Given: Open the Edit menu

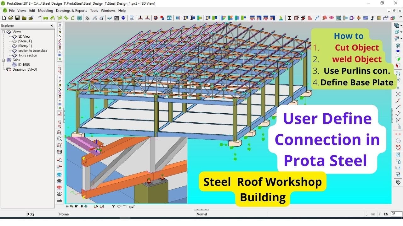Looking at the screenshot, I should (x=32, y=10).
